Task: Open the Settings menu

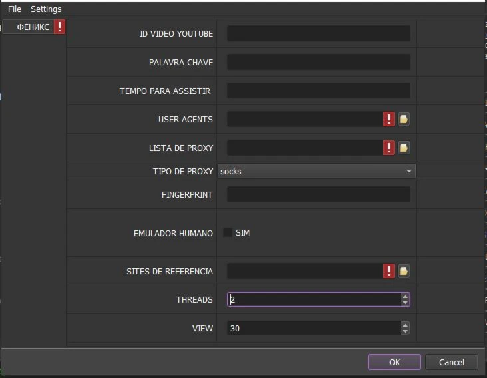Action: [46, 9]
